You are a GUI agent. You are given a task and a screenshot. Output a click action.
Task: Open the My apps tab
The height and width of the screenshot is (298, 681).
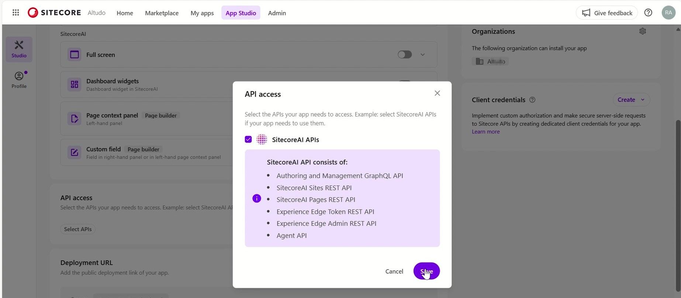click(202, 13)
